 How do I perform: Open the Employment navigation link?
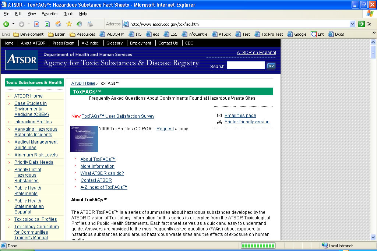click(140, 43)
